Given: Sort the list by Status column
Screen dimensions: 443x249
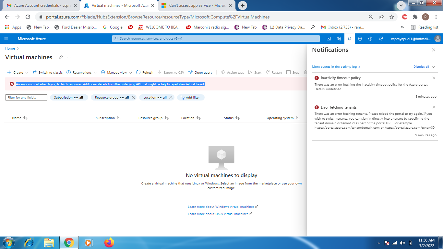Looking at the screenshot, I should coord(232,118).
